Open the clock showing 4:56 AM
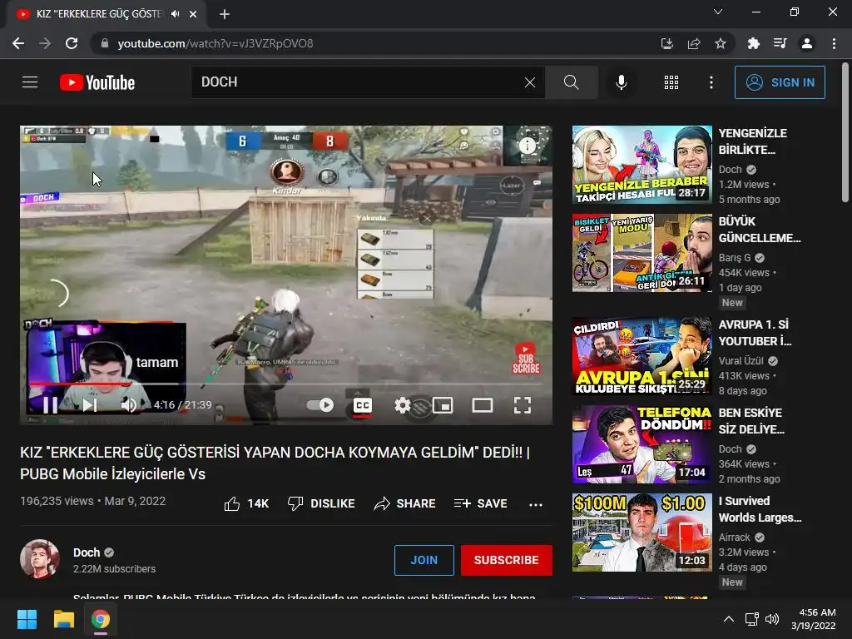852x639 pixels. point(814,619)
